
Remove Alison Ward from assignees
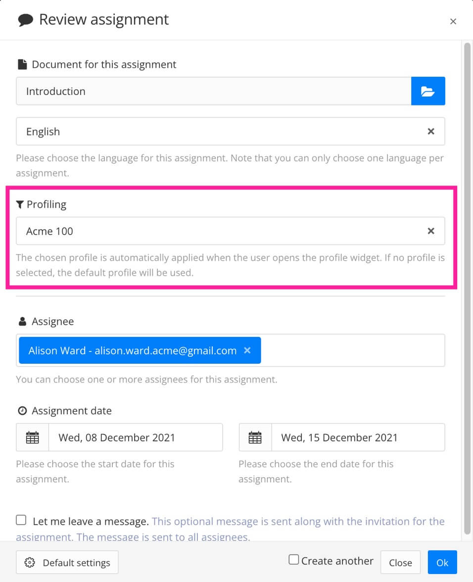coord(247,350)
